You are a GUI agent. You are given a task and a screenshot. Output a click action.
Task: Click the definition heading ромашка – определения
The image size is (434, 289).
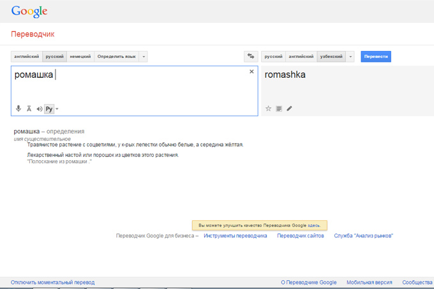(x=49, y=131)
